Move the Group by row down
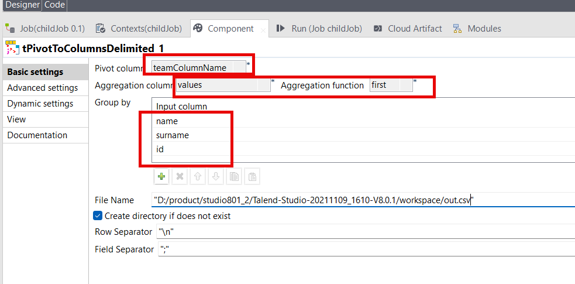This screenshot has width=575, height=284. [x=216, y=176]
